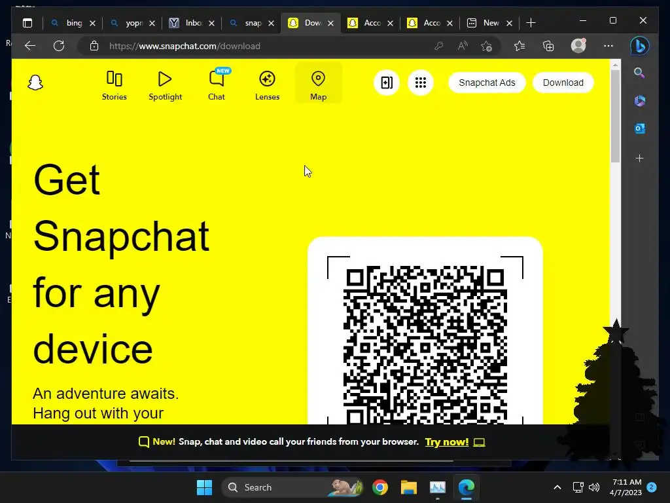Image resolution: width=670 pixels, height=503 pixels.
Task: Launch Chrome from the taskbar
Action: (x=380, y=487)
